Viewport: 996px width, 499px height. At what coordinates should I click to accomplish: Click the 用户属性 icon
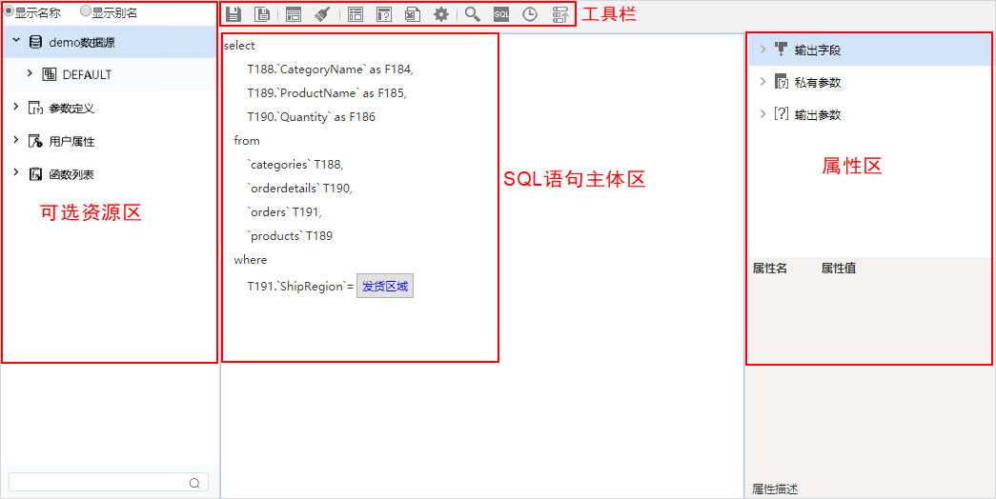35,141
